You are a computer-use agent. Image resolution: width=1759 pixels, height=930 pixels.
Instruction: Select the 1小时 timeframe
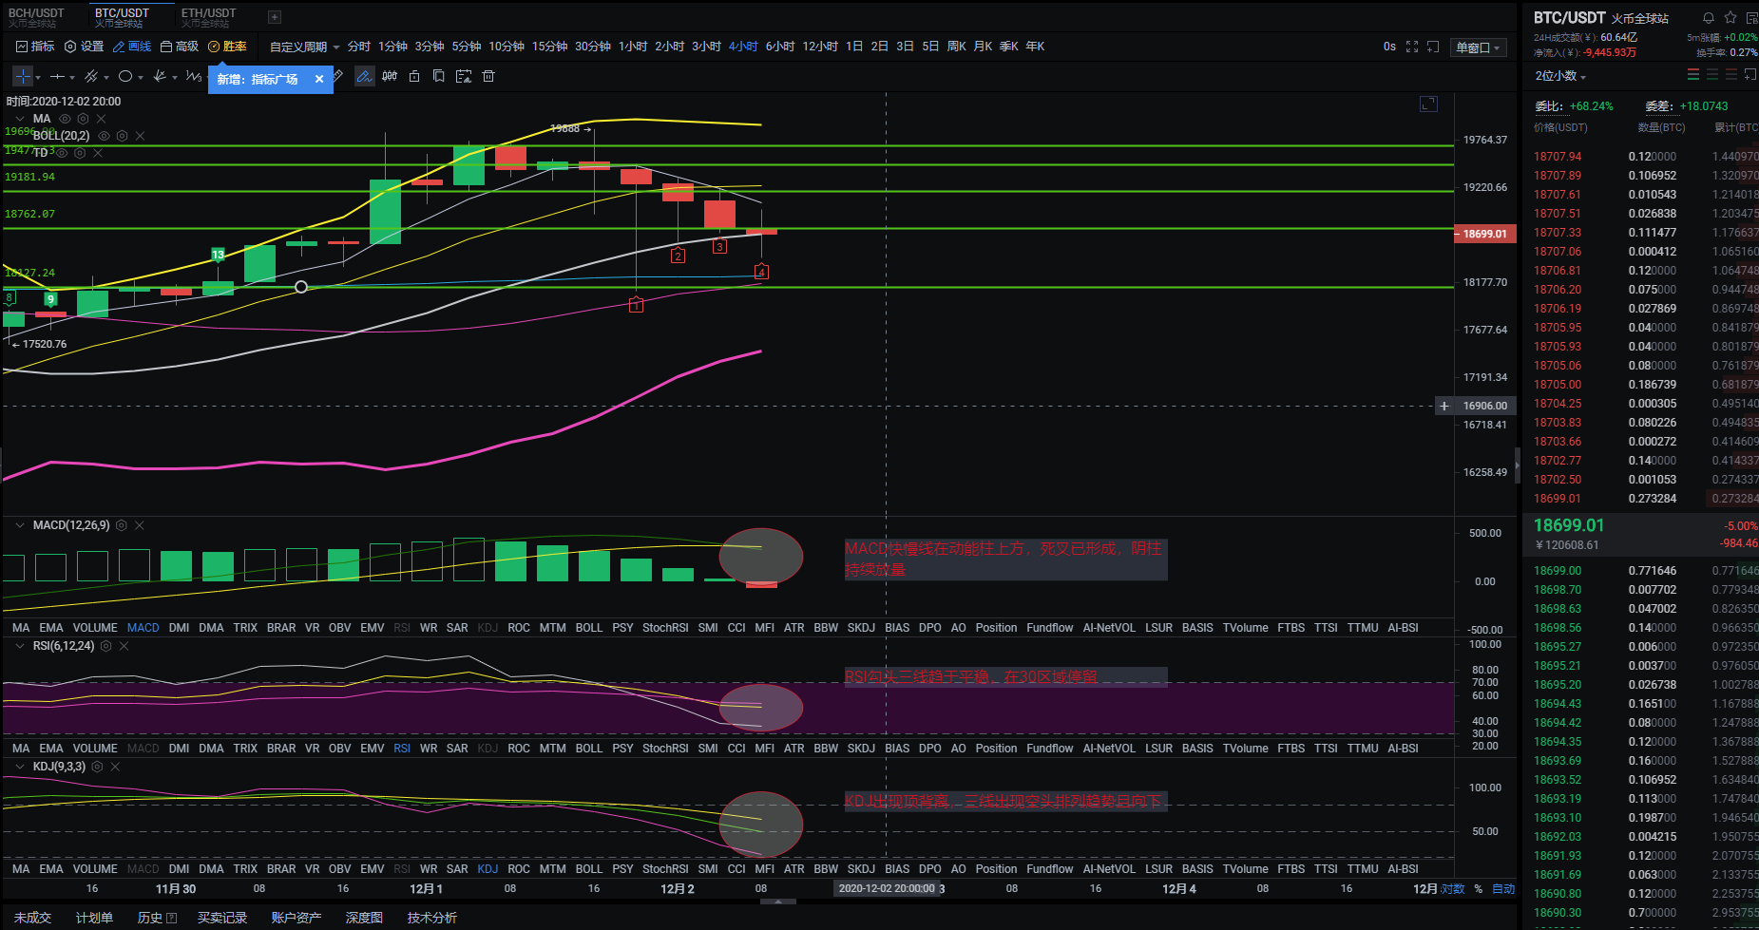(632, 46)
